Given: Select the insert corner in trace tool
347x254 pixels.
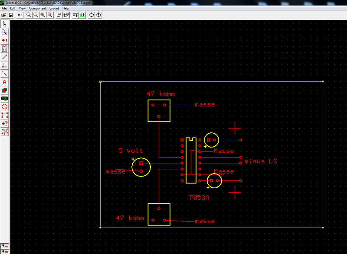Looking at the screenshot, I should click(x=5, y=65).
